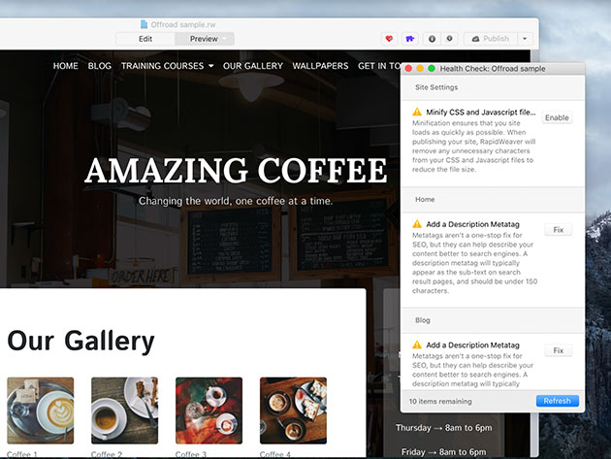Click the heart icon in the toolbar
Screen dimensions: 611x459
coord(389,39)
